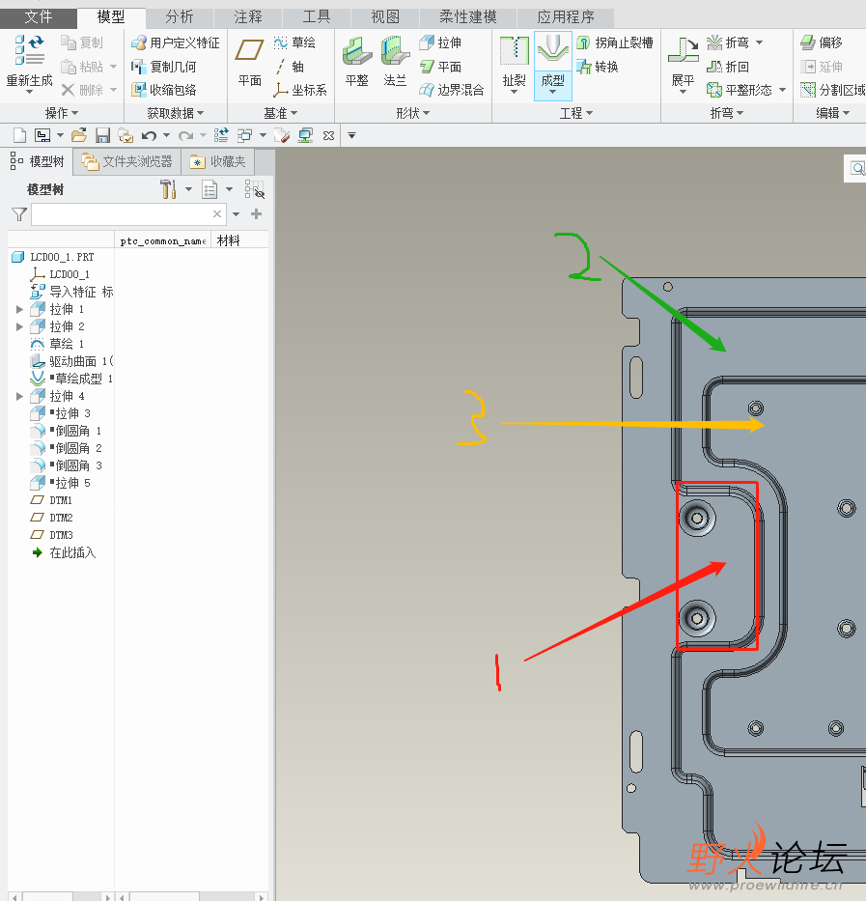Click the 成型 form tool
Screen dimensions: 866x901
pos(553,66)
